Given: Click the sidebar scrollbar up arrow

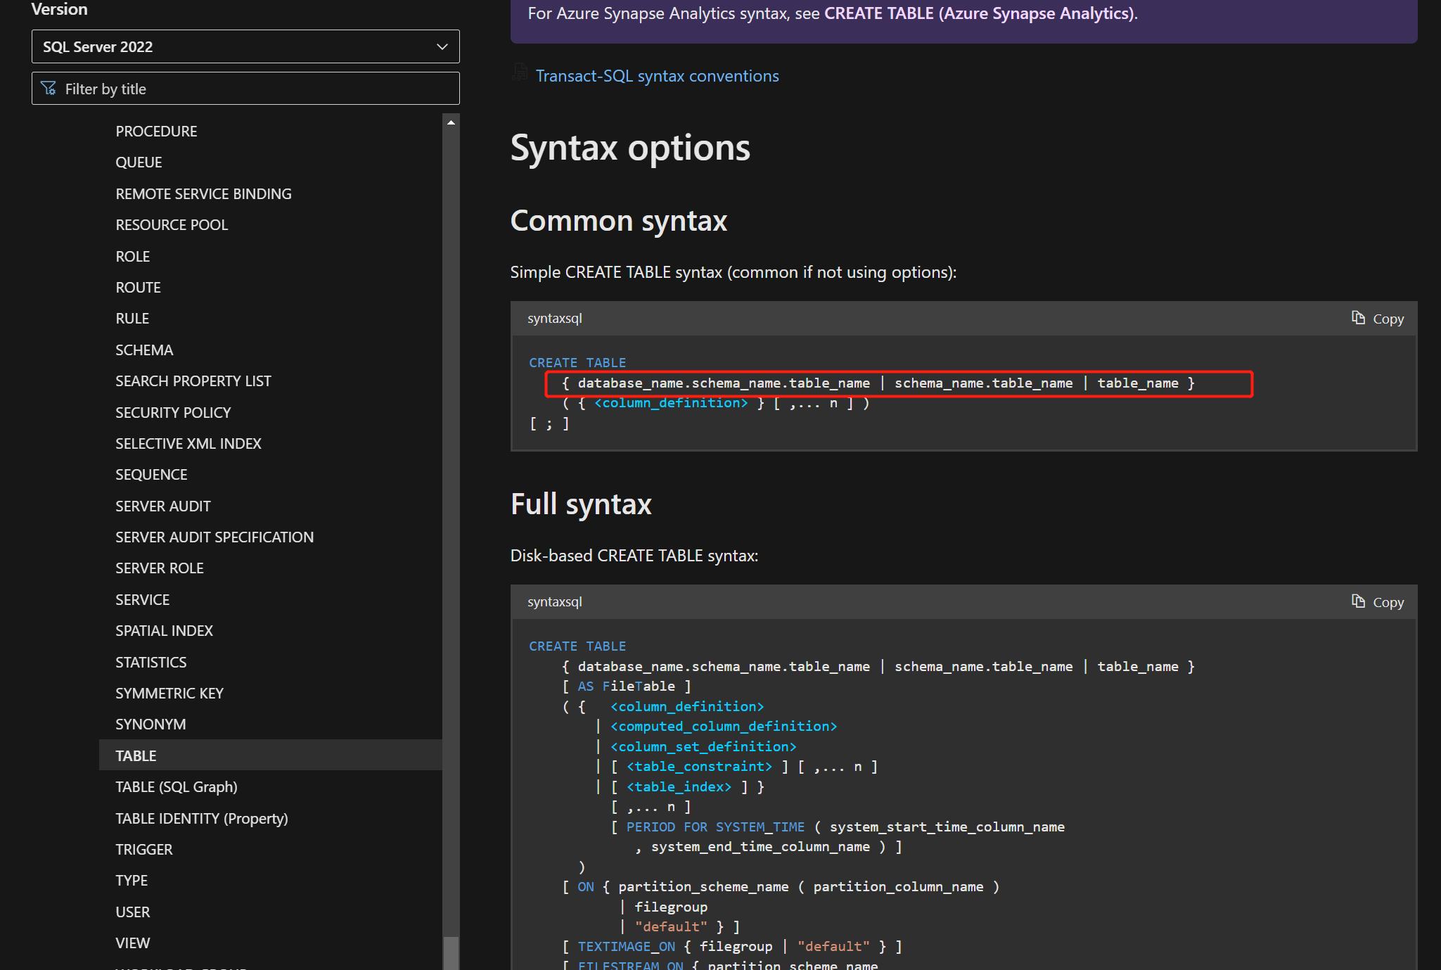Looking at the screenshot, I should (451, 122).
